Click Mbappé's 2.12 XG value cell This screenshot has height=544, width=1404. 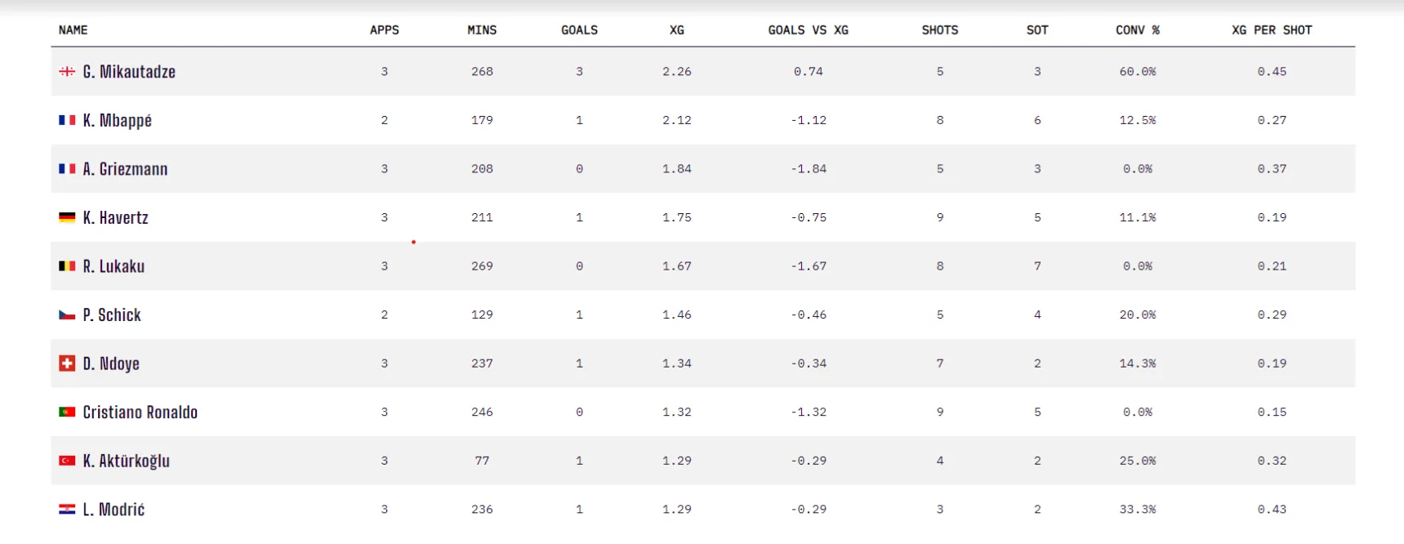coord(676,120)
